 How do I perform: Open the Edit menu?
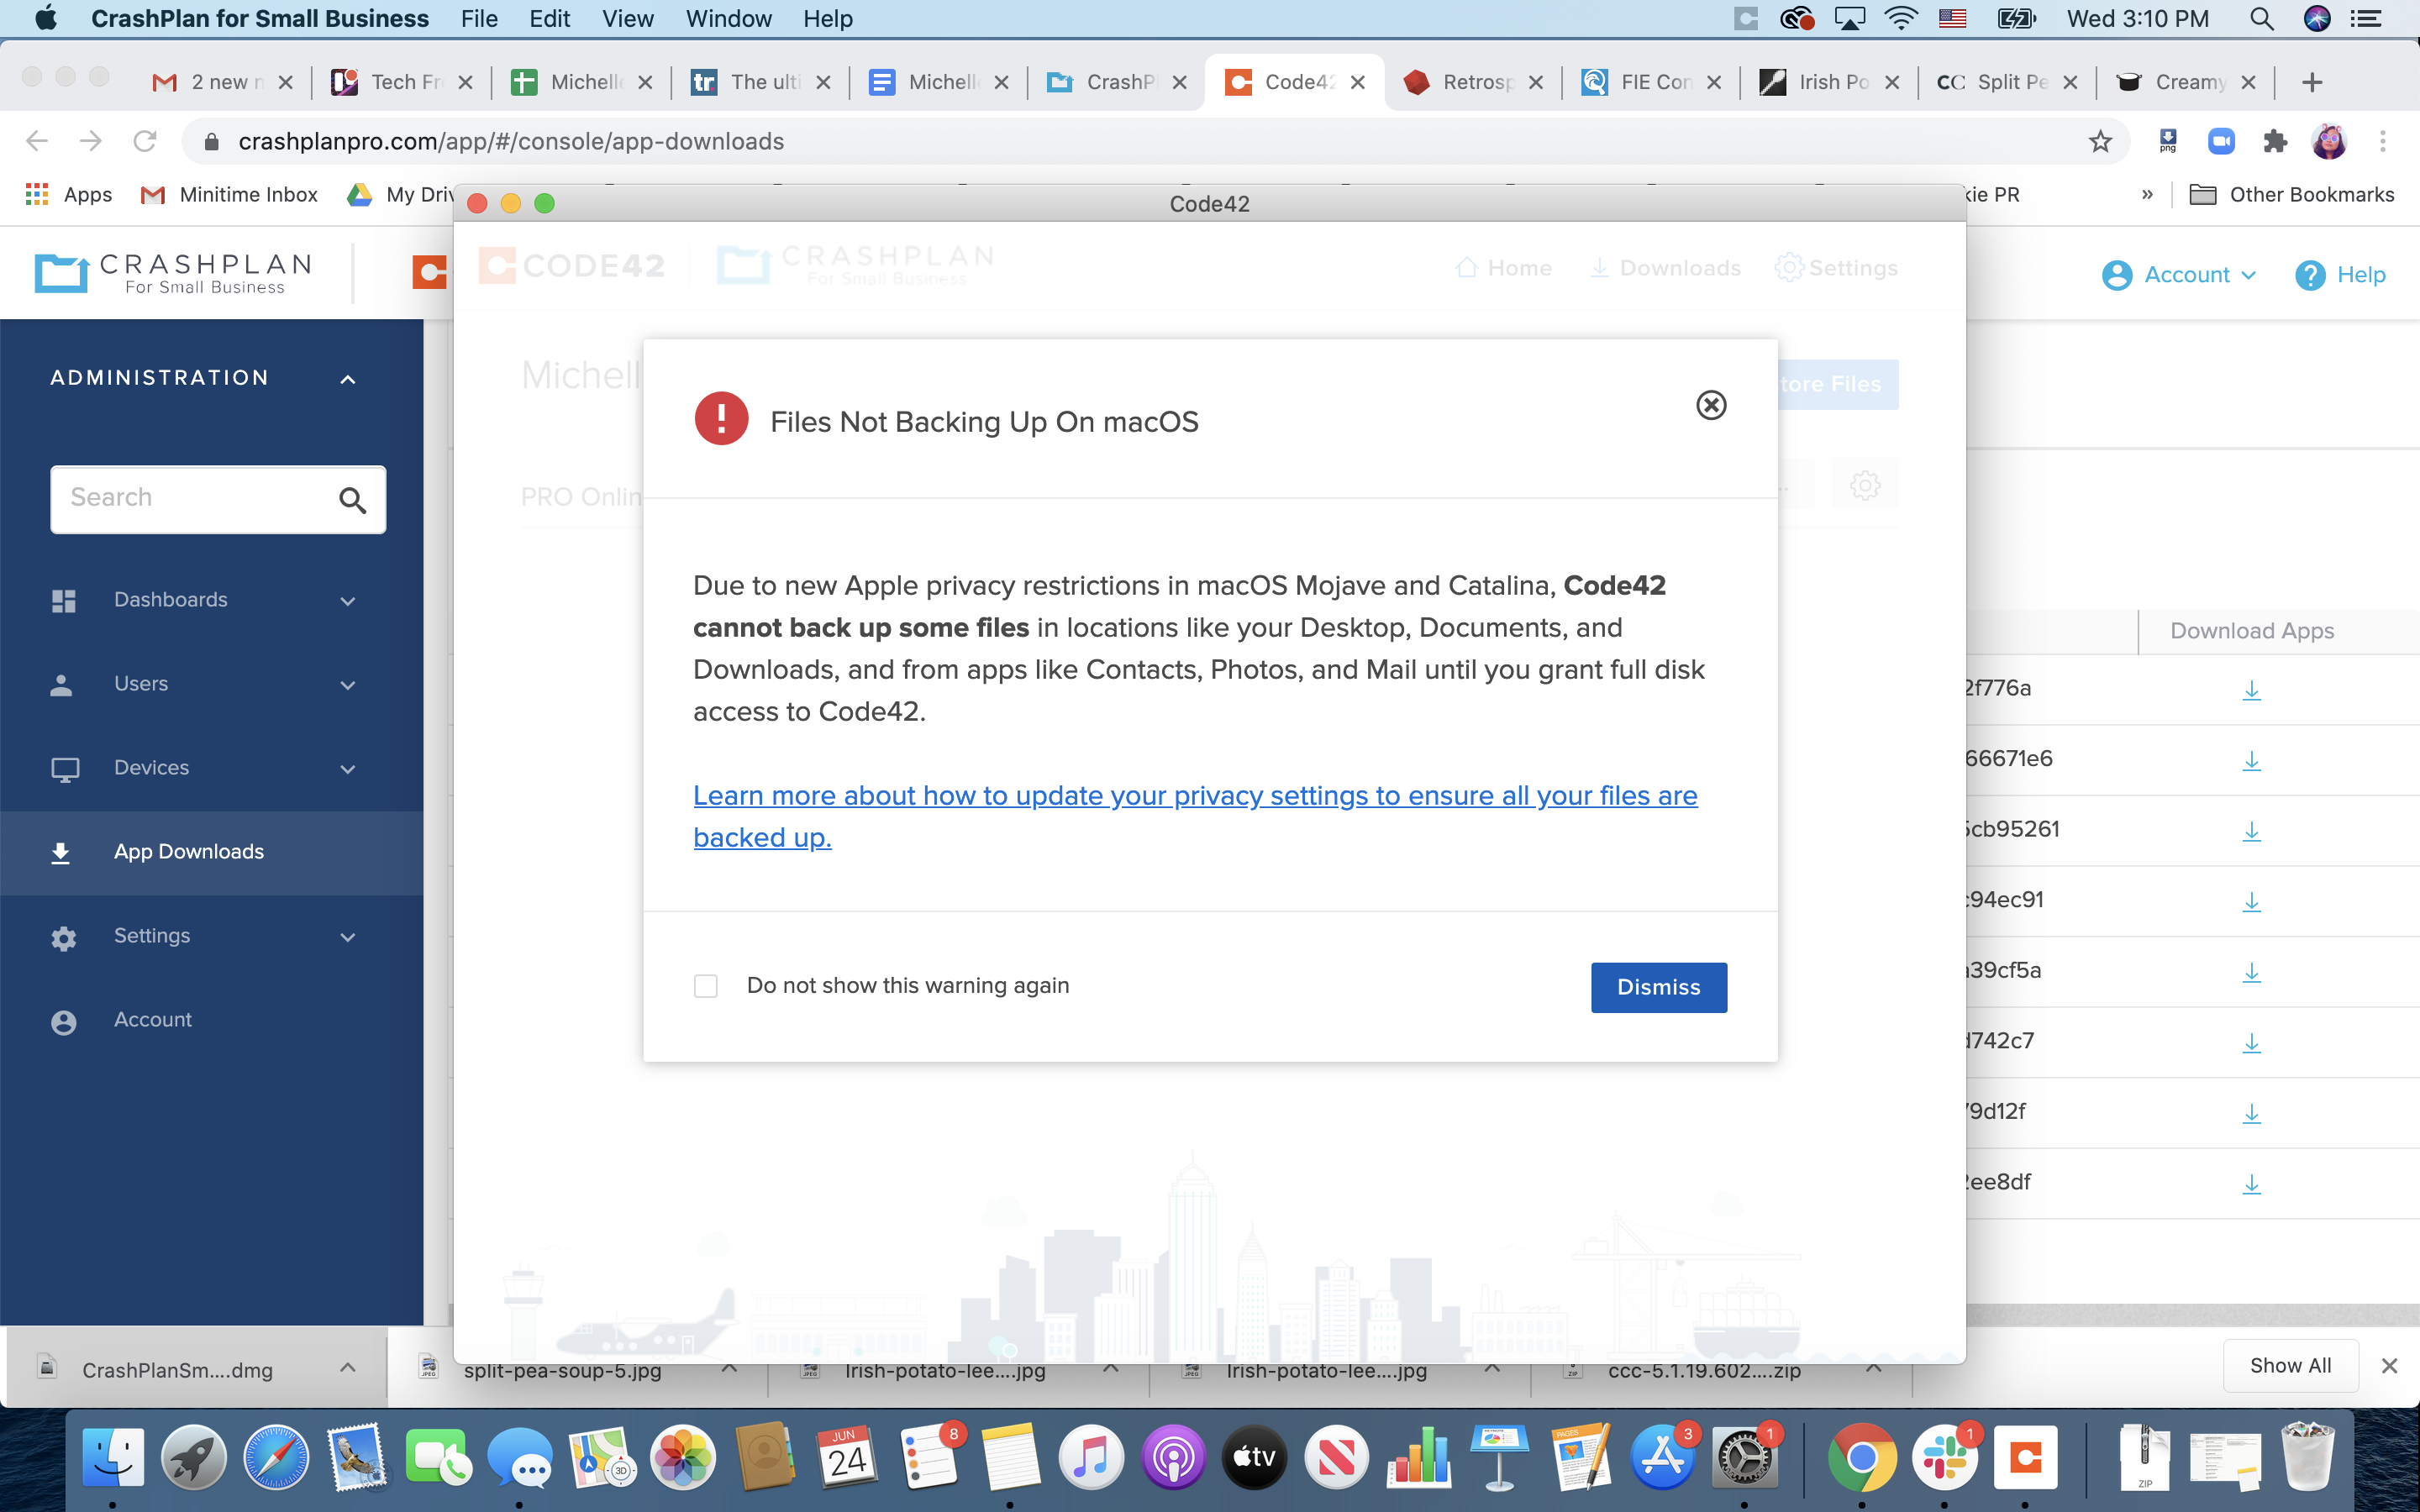[x=549, y=19]
